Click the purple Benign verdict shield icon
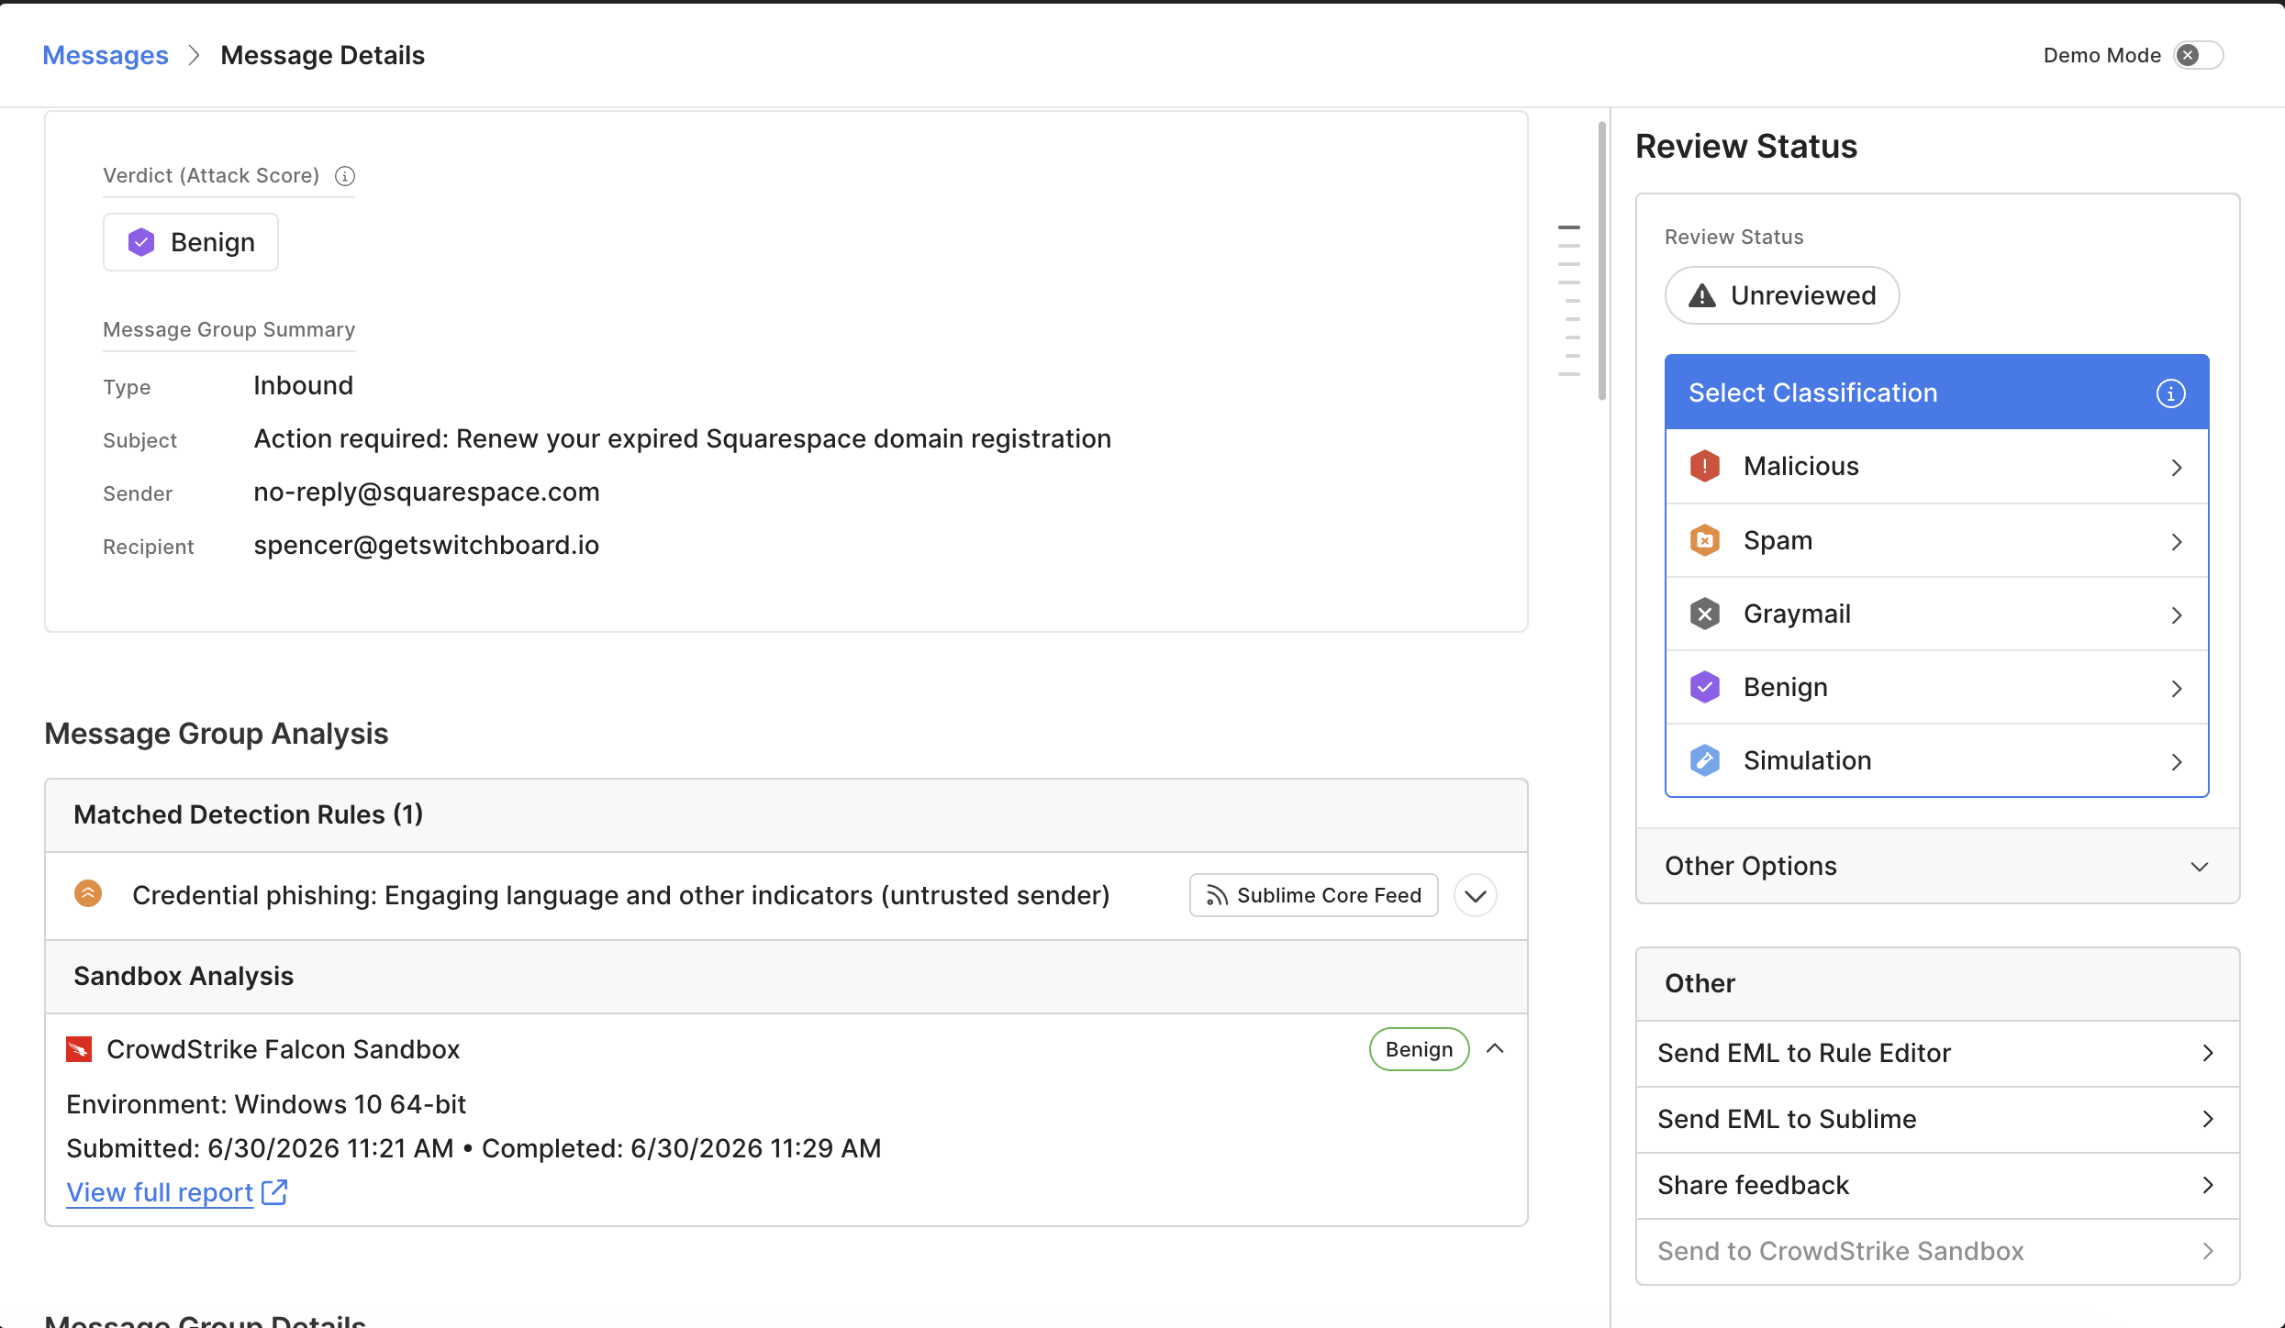Screen dimensions: 2285x1328 pyautogui.click(x=141, y=242)
